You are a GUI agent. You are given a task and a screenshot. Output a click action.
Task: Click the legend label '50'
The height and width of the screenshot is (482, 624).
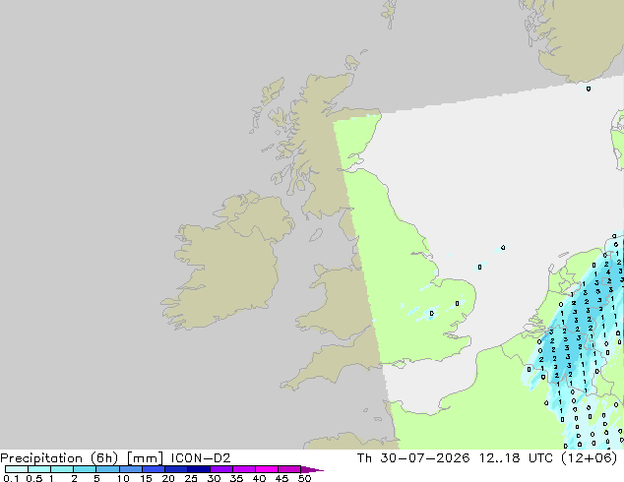coord(304,478)
